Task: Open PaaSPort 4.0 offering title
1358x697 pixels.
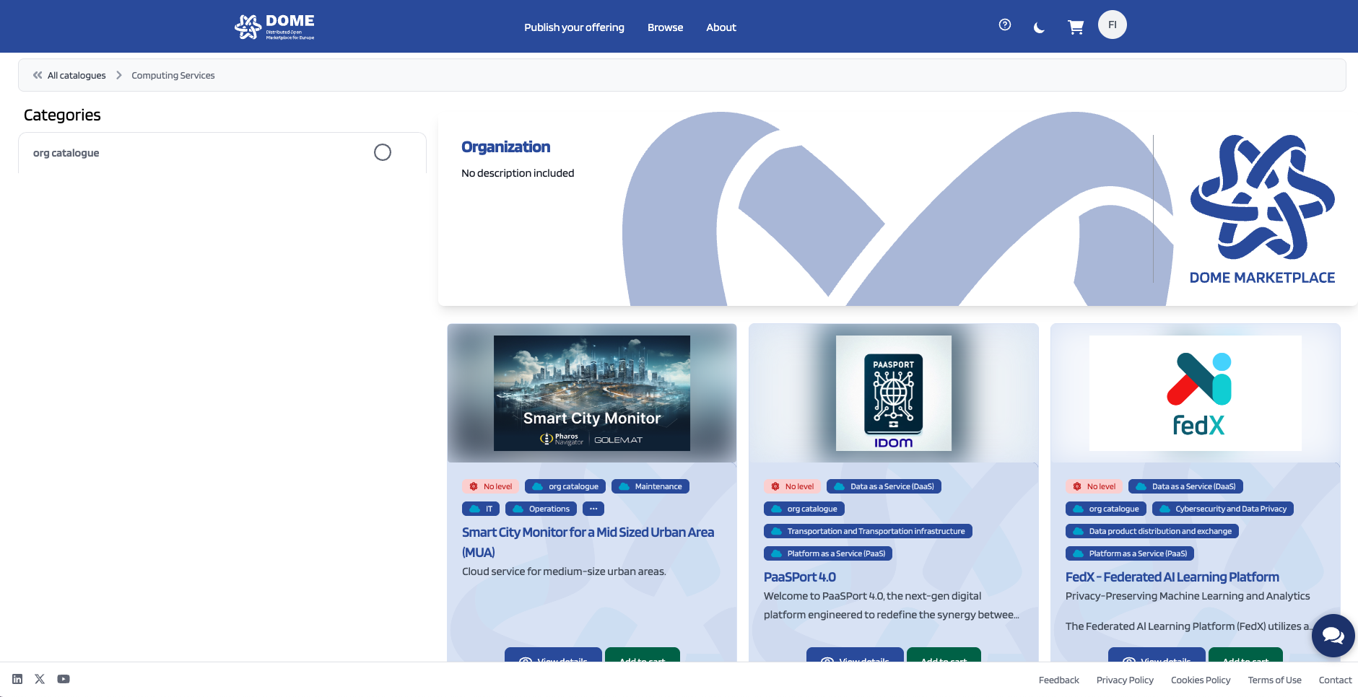Action: [800, 577]
